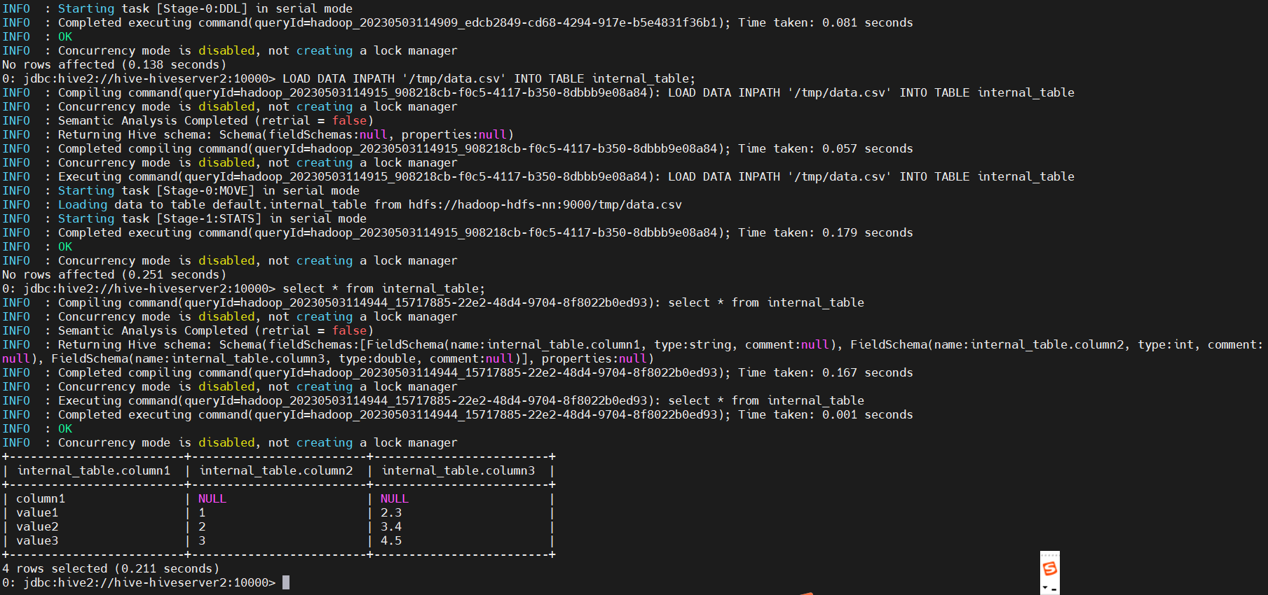The image size is (1268, 595).
Task: Click the NULL value under internal_table.column3
Action: pos(394,498)
